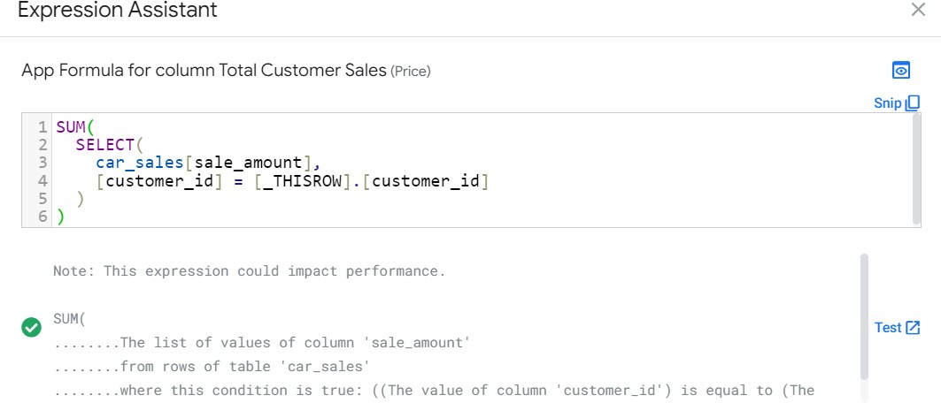Viewport: 941px width, 403px height.
Task: Click the Test link text
Action: (887, 328)
